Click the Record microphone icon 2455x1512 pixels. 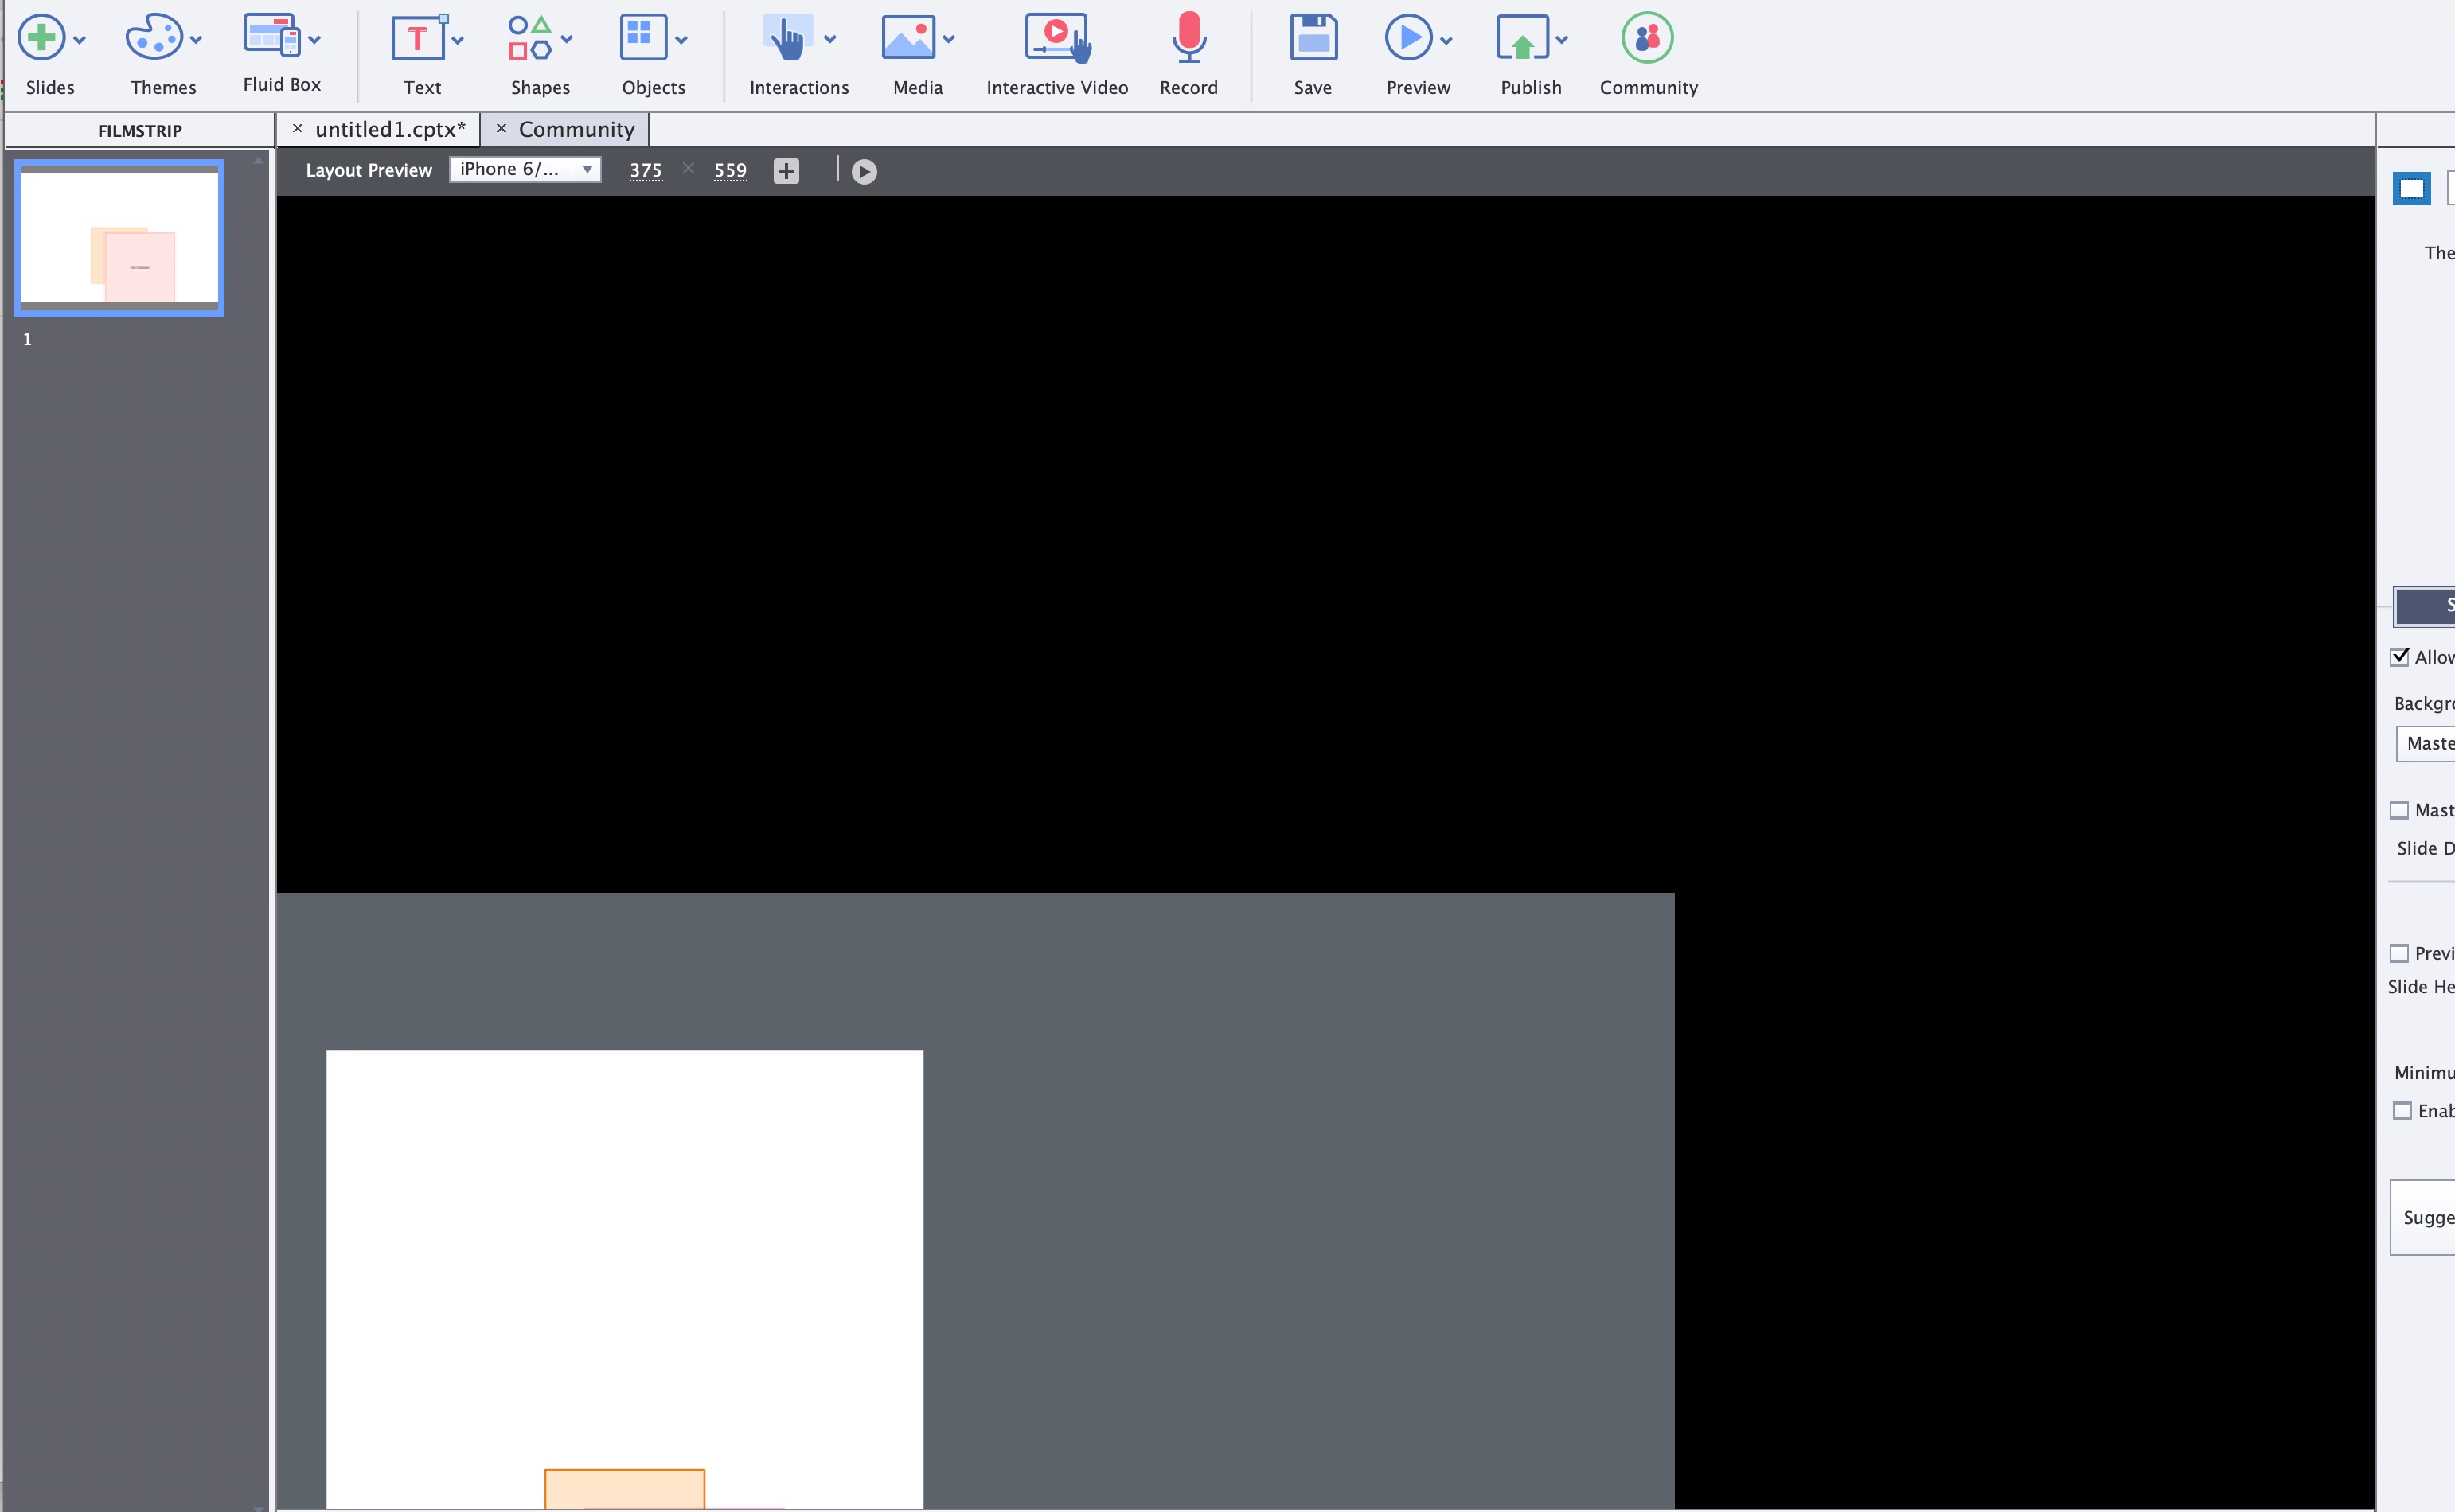click(1188, 38)
